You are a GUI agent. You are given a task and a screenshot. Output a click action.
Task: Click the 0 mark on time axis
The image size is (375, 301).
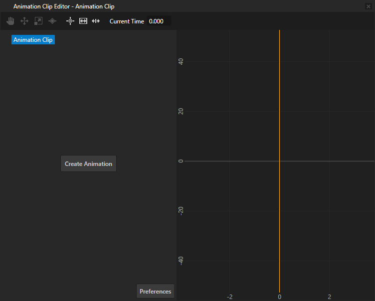point(279,297)
